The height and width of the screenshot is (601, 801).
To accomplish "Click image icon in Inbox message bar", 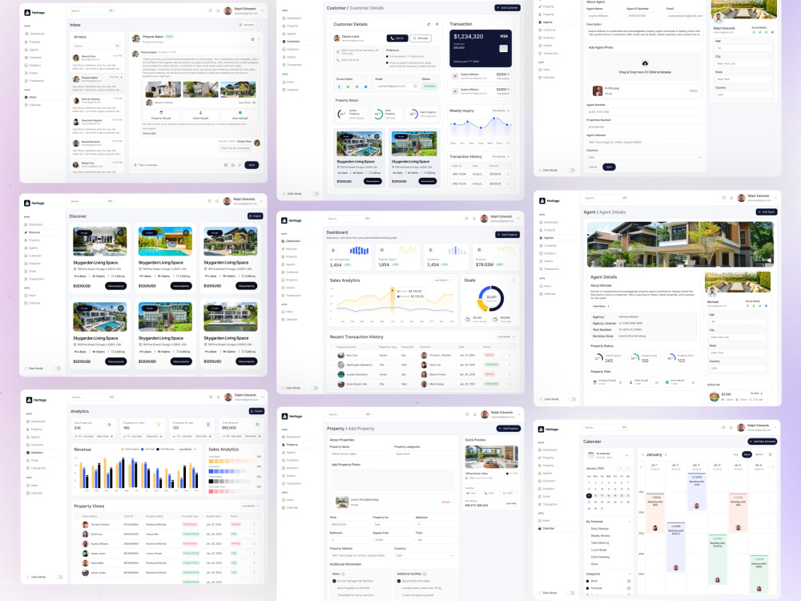I will click(x=226, y=165).
